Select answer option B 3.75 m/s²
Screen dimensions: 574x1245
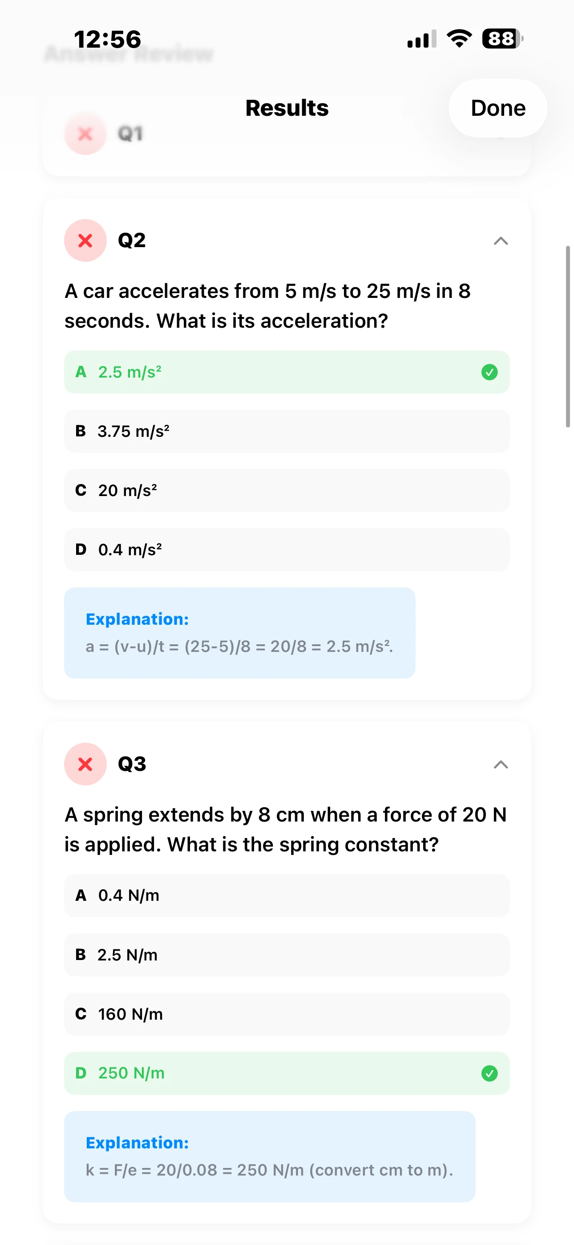click(x=287, y=431)
